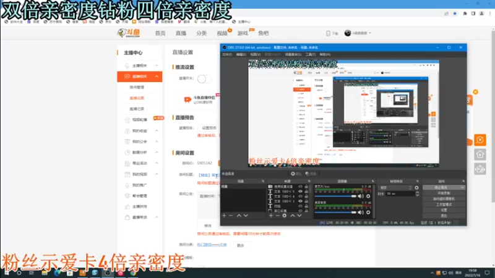The height and width of the screenshot is (278, 495).
Task: Click the 设置预告 button
Action: click(x=209, y=128)
